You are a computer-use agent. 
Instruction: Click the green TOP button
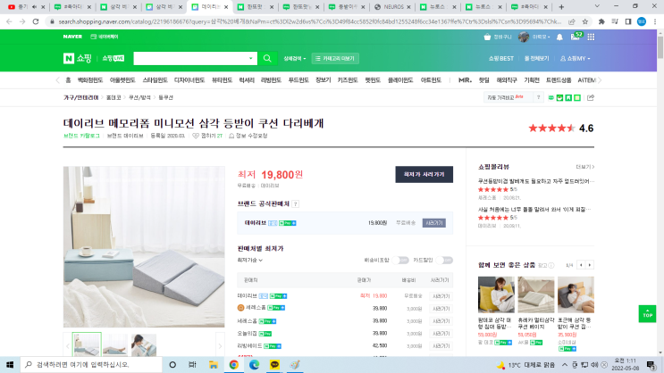647,314
